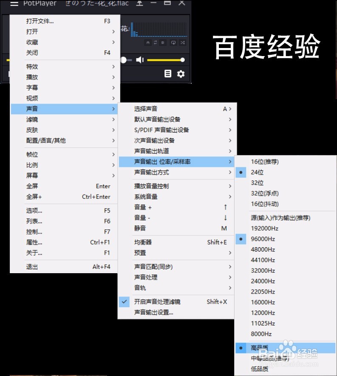337x376 pixels.
Task: Toggle repeat playback icon
Action: tap(173, 42)
